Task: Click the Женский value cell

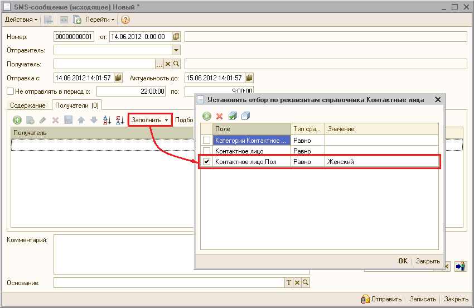Action: (x=381, y=162)
